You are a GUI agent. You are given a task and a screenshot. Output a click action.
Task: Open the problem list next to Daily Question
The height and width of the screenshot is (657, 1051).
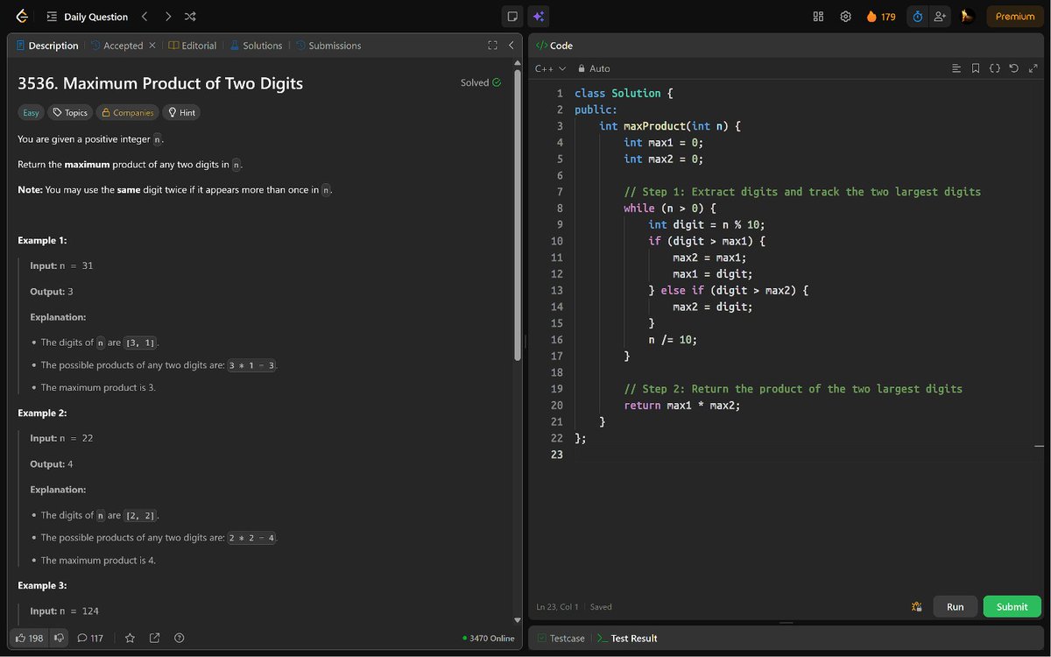click(52, 17)
